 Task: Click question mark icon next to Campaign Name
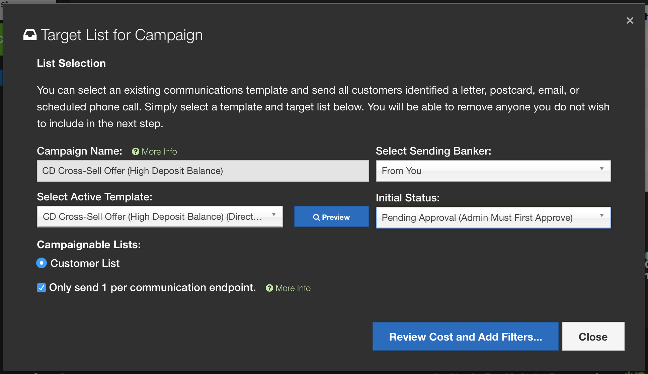[x=135, y=152]
